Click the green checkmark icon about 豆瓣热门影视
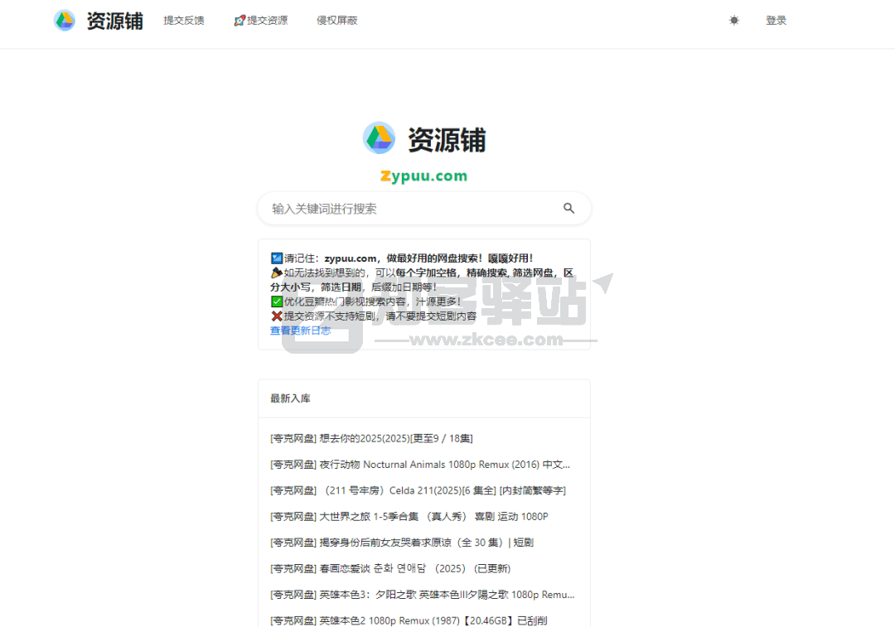This screenshot has height=627, width=895. pos(277,301)
